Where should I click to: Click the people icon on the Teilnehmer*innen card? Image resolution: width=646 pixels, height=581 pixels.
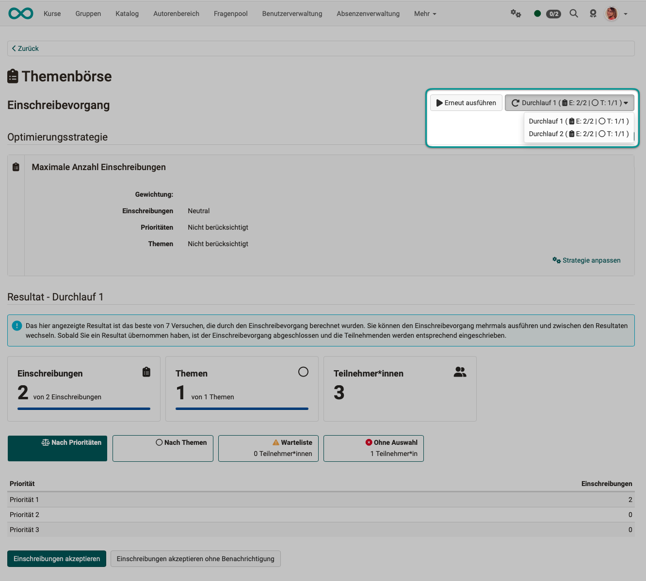460,372
